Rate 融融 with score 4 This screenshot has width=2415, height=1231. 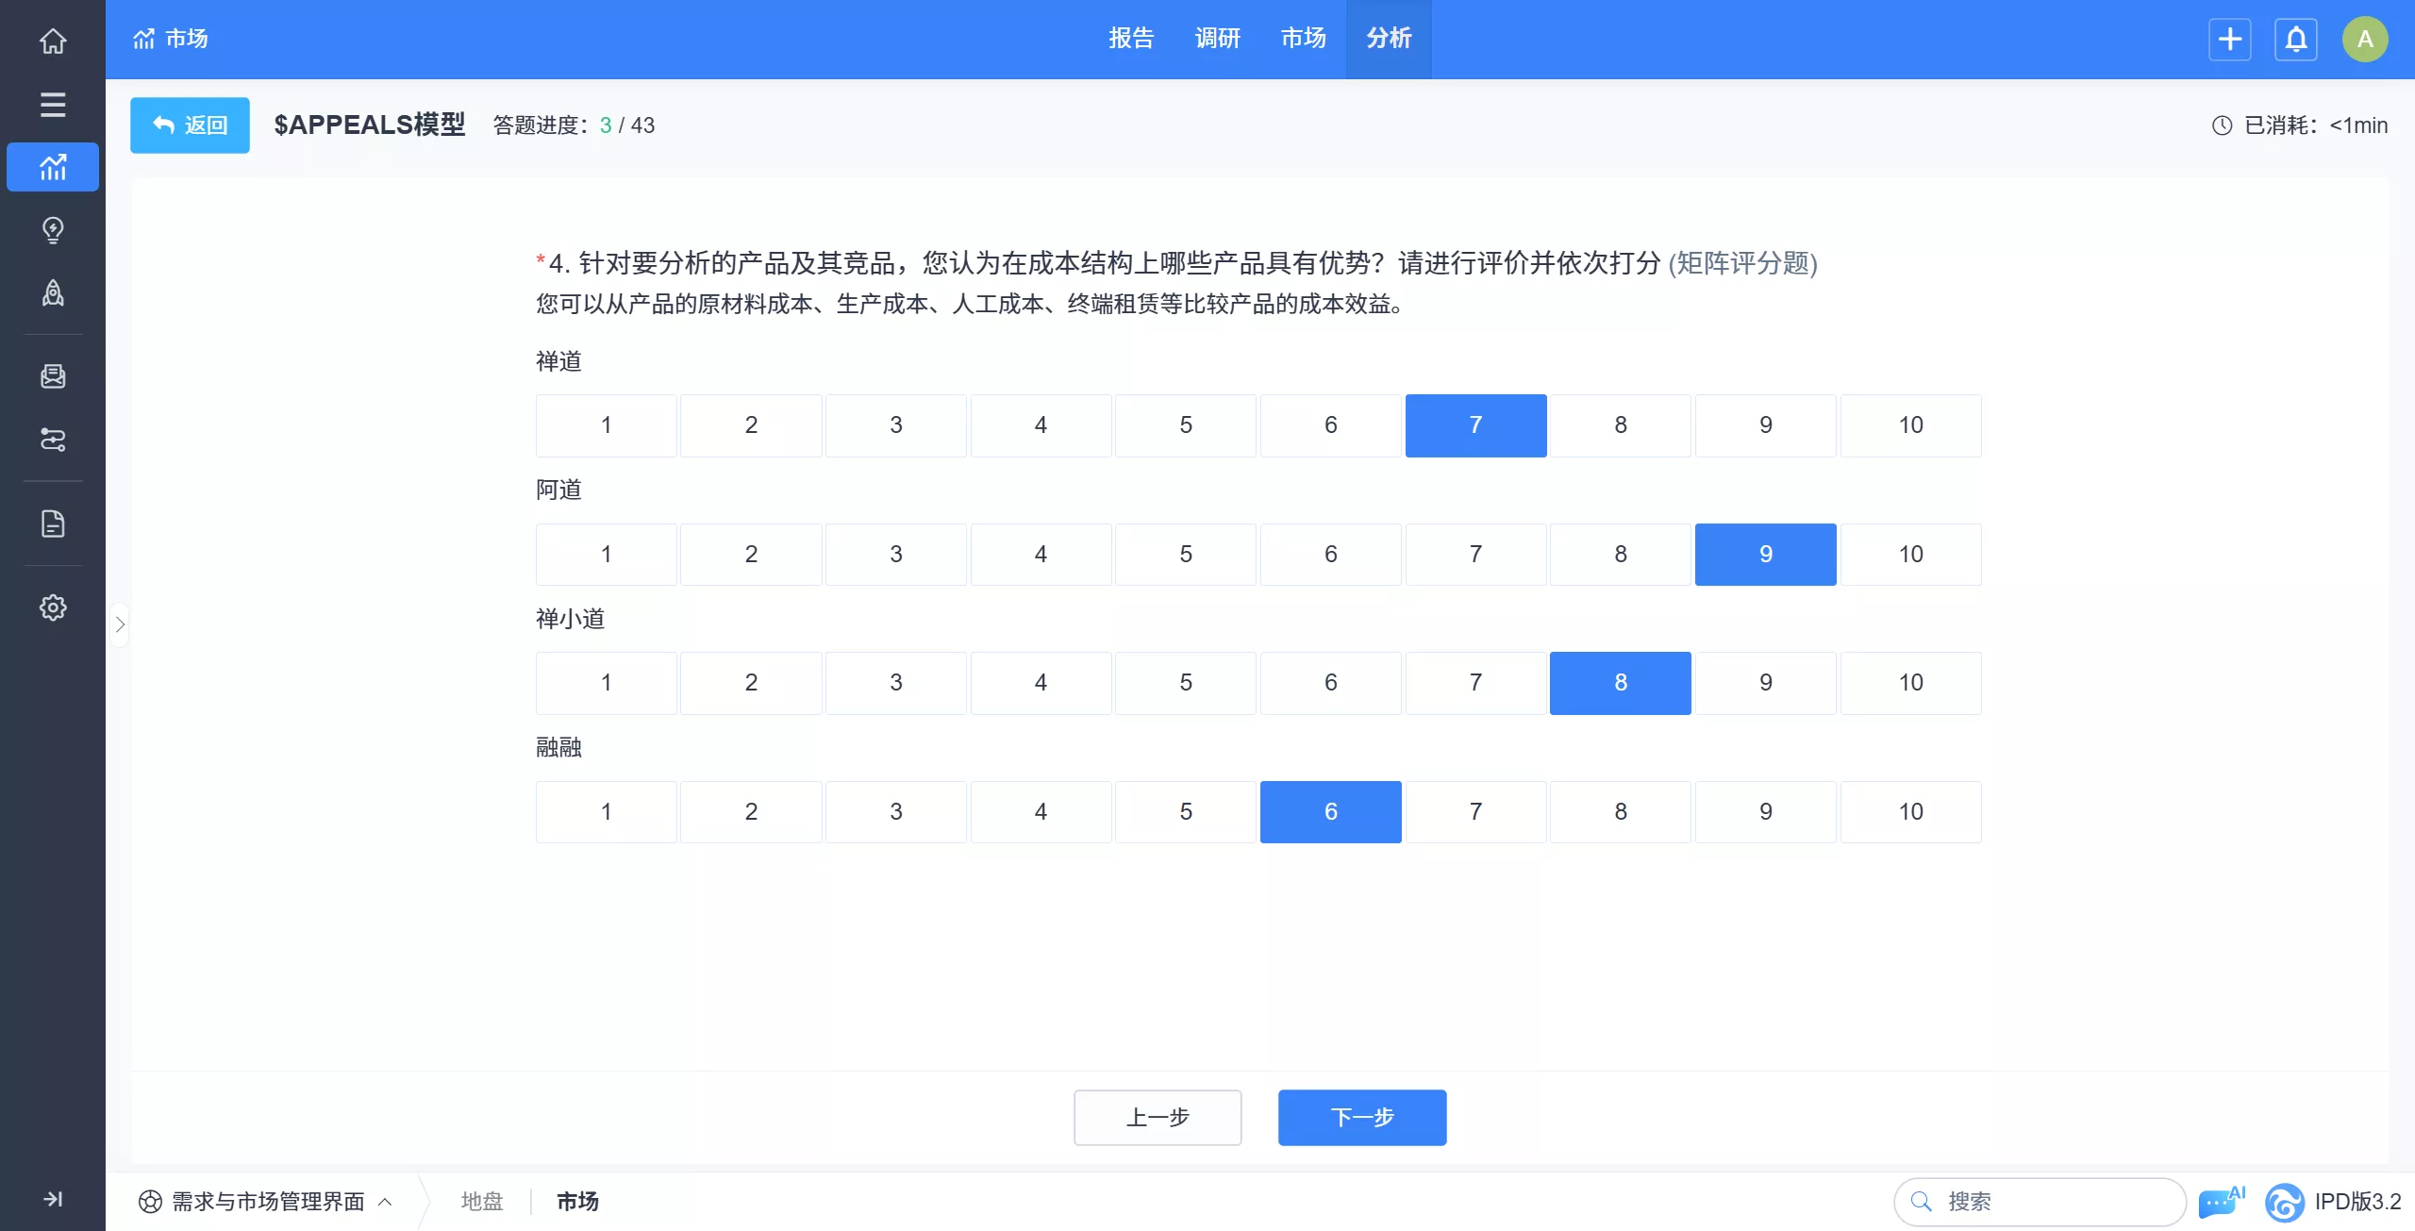coord(1041,812)
